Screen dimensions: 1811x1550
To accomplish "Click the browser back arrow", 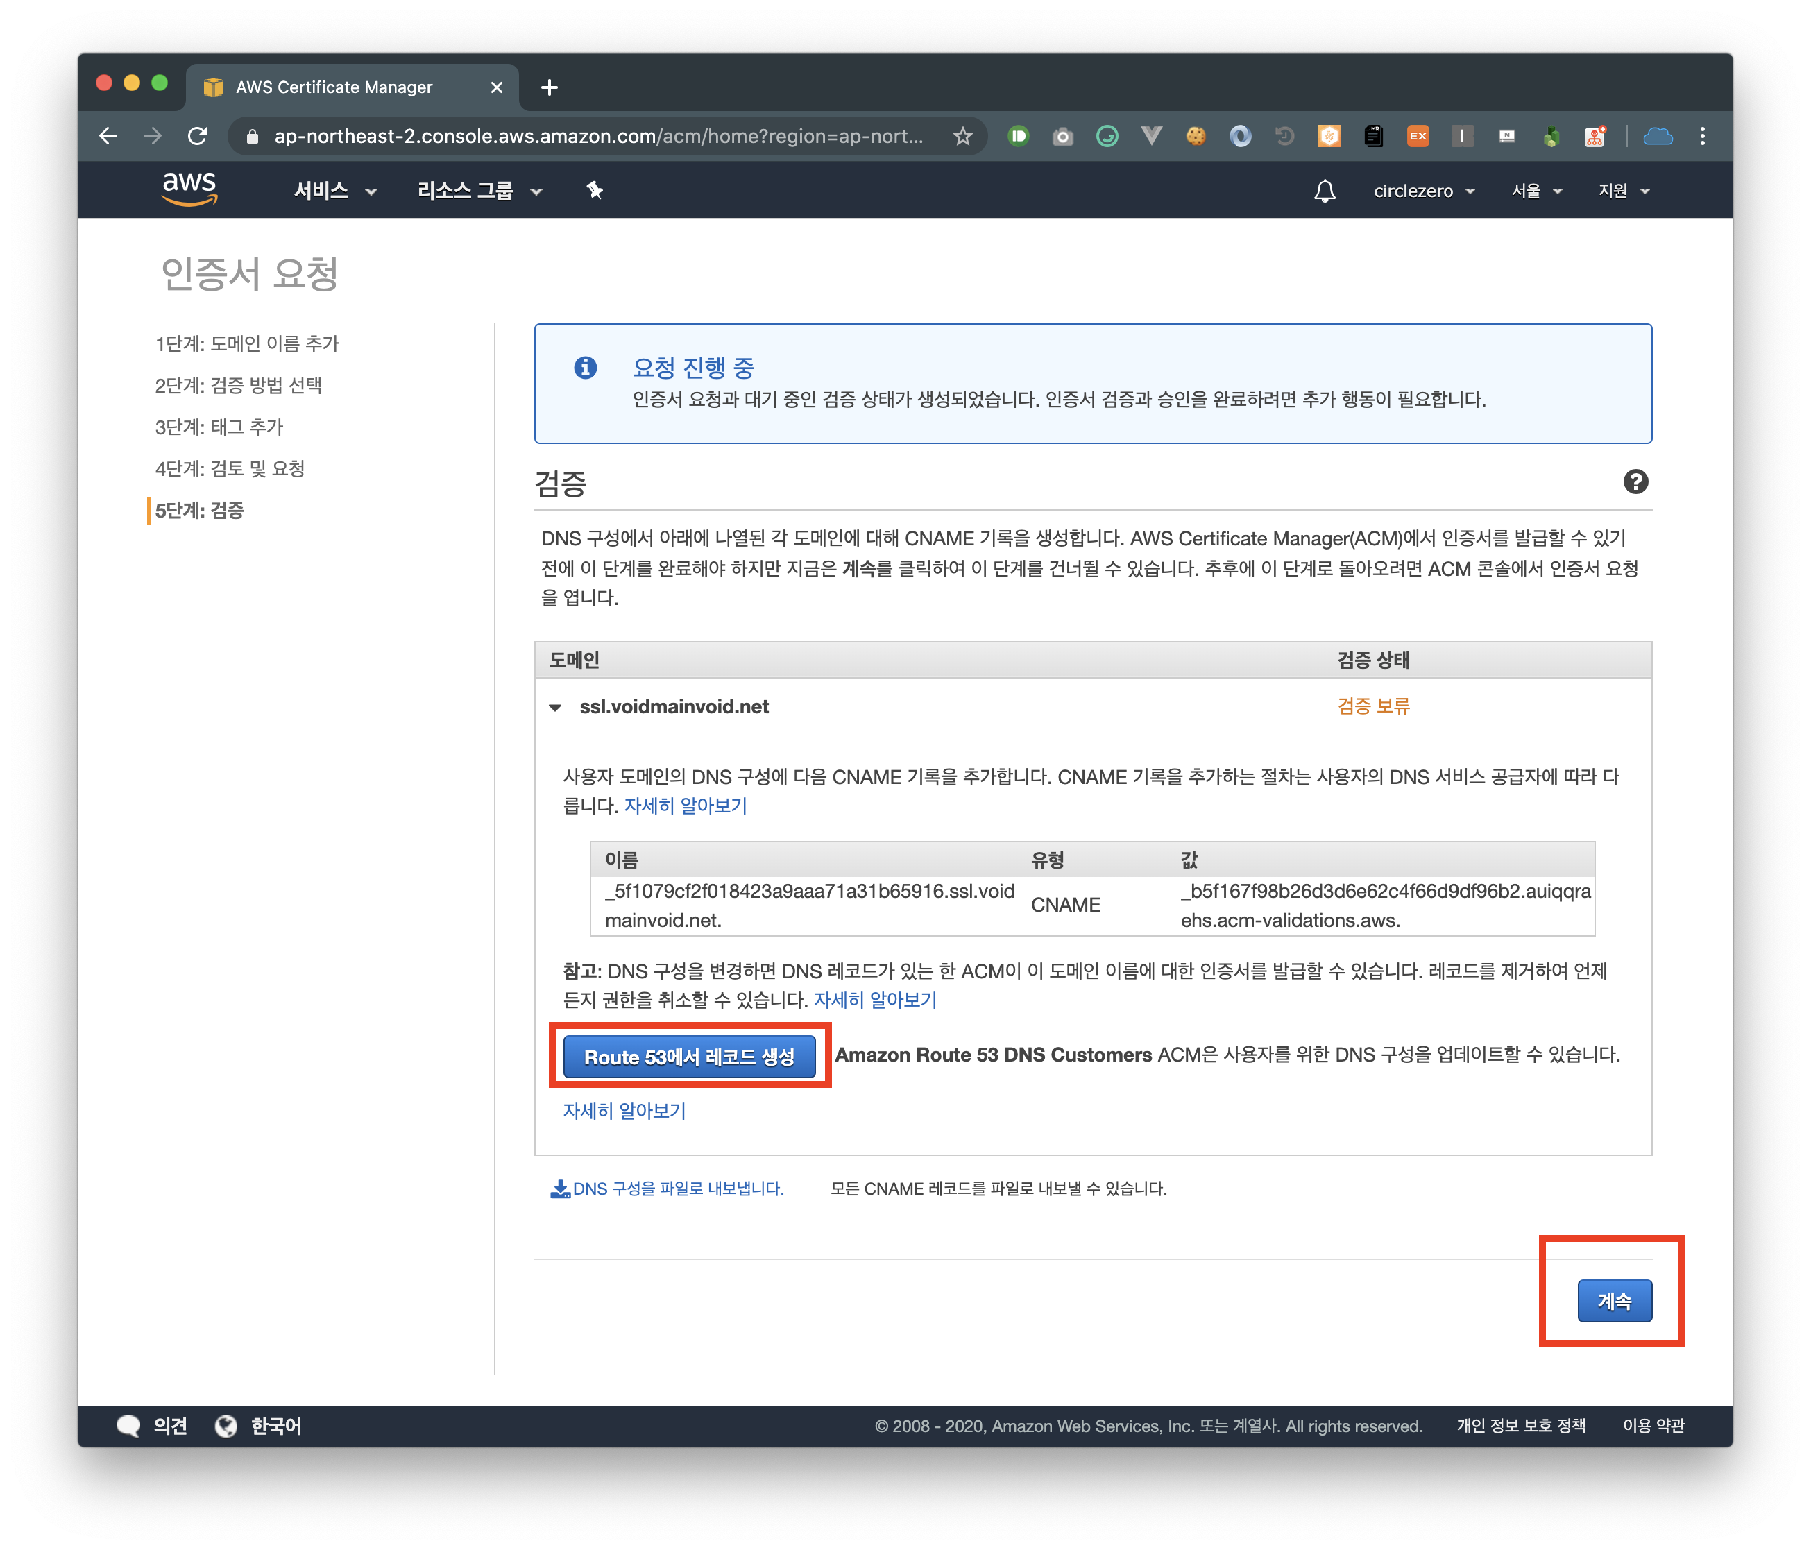I will (x=108, y=136).
